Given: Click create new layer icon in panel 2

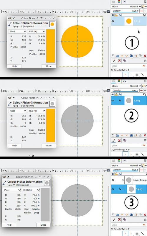Looking at the screenshot, I should pyautogui.click(x=113, y=135).
